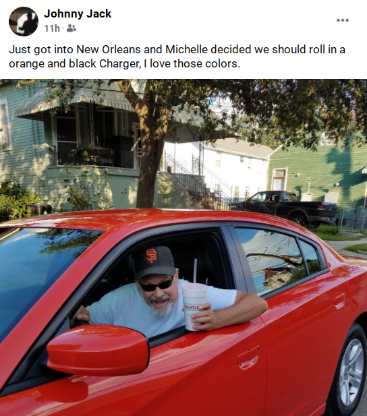Click the straw in the drink cup
This screenshot has height=416, width=367.
point(195,271)
